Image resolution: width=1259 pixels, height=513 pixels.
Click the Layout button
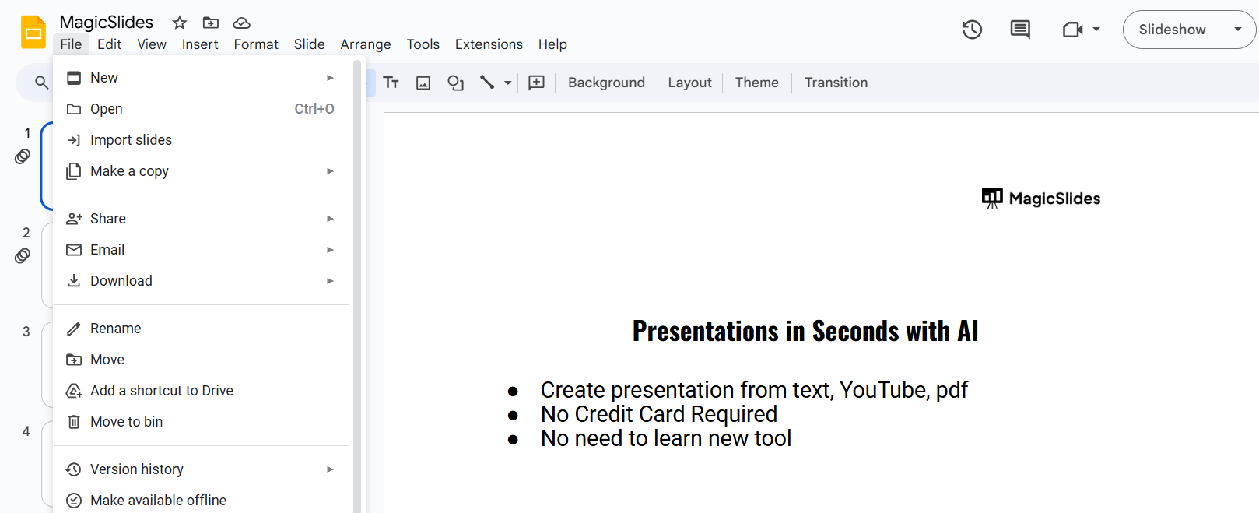pos(689,83)
